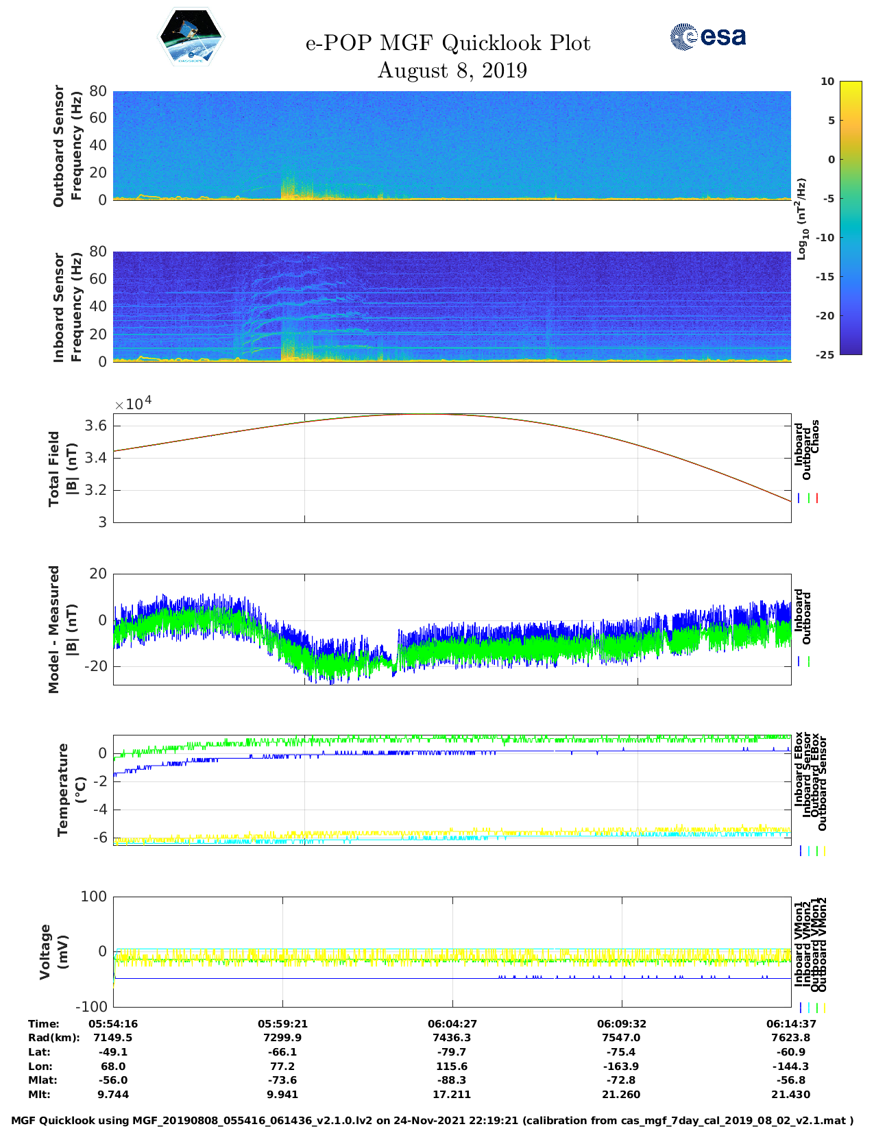Click the blue legend marker beside Voltage plot
Image resolution: width=874 pixels, height=1131 pixels.
tap(801, 1008)
